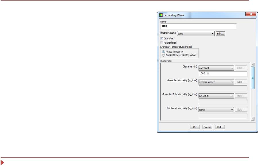This screenshot has width=258, height=166.
Task: Click scroll up arrow in Properties list
Action: coord(253,65)
